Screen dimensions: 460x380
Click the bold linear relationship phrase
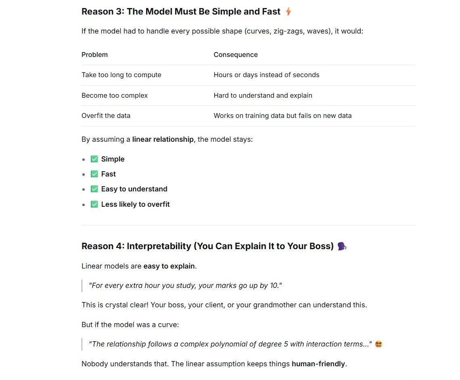(x=163, y=139)
